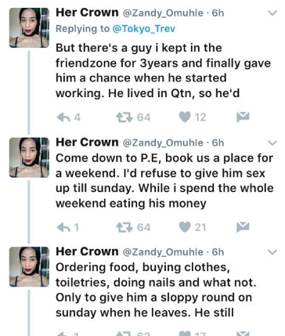Send the first tweet via direct message
Image resolution: width=285 pixels, height=336 pixels.
pyautogui.click(x=243, y=117)
